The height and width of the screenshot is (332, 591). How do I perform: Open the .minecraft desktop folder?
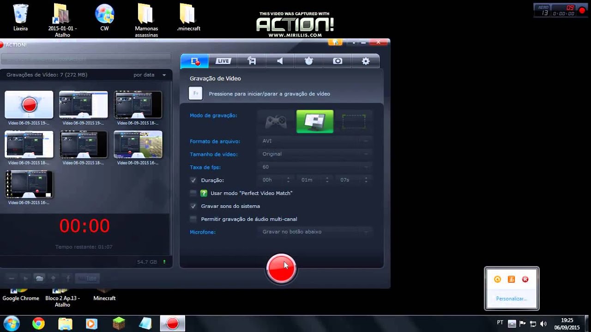[188, 18]
